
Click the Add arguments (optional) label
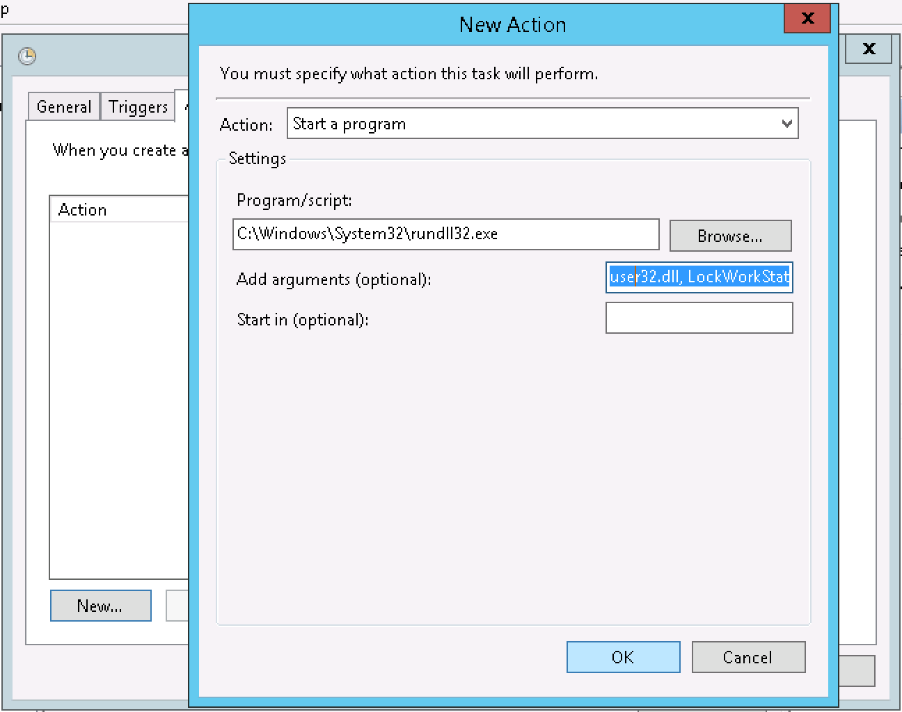pos(333,280)
